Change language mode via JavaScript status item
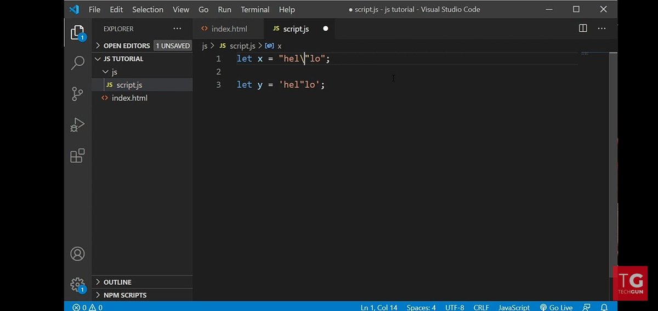This screenshot has width=658, height=311. [514, 307]
